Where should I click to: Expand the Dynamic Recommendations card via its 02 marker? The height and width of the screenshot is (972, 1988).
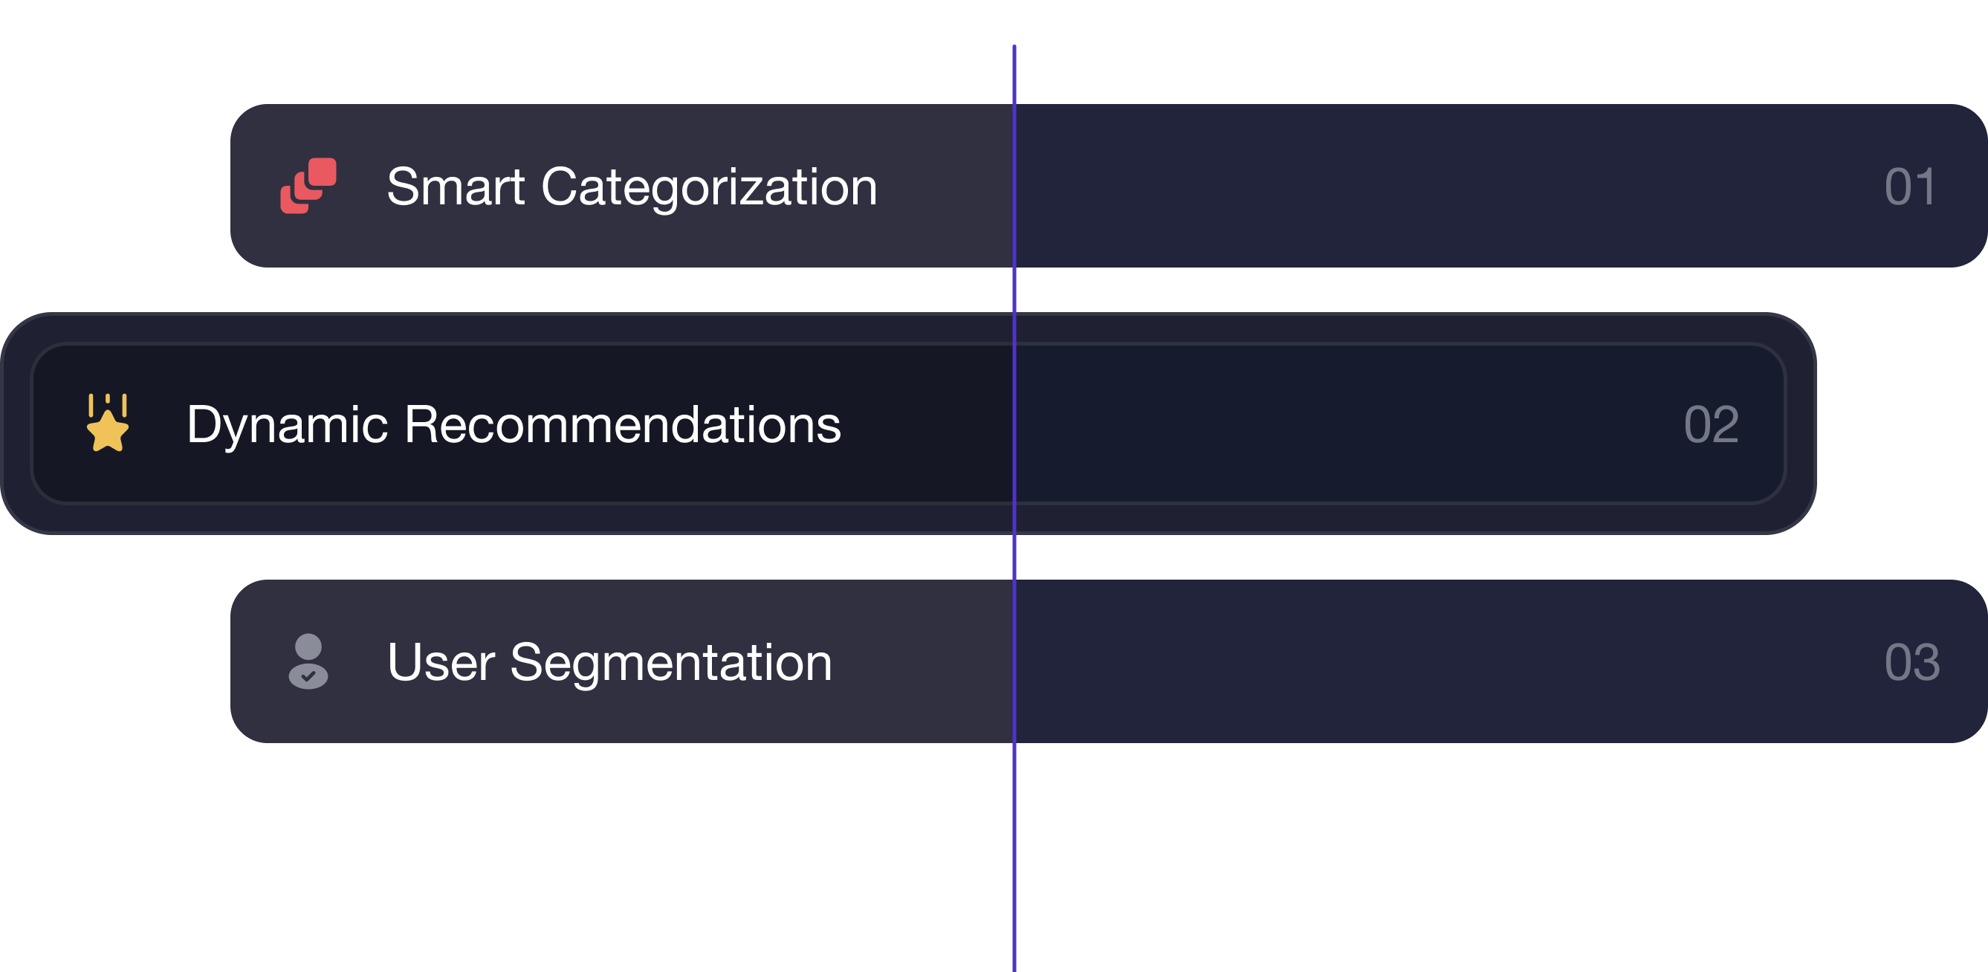click(1710, 423)
